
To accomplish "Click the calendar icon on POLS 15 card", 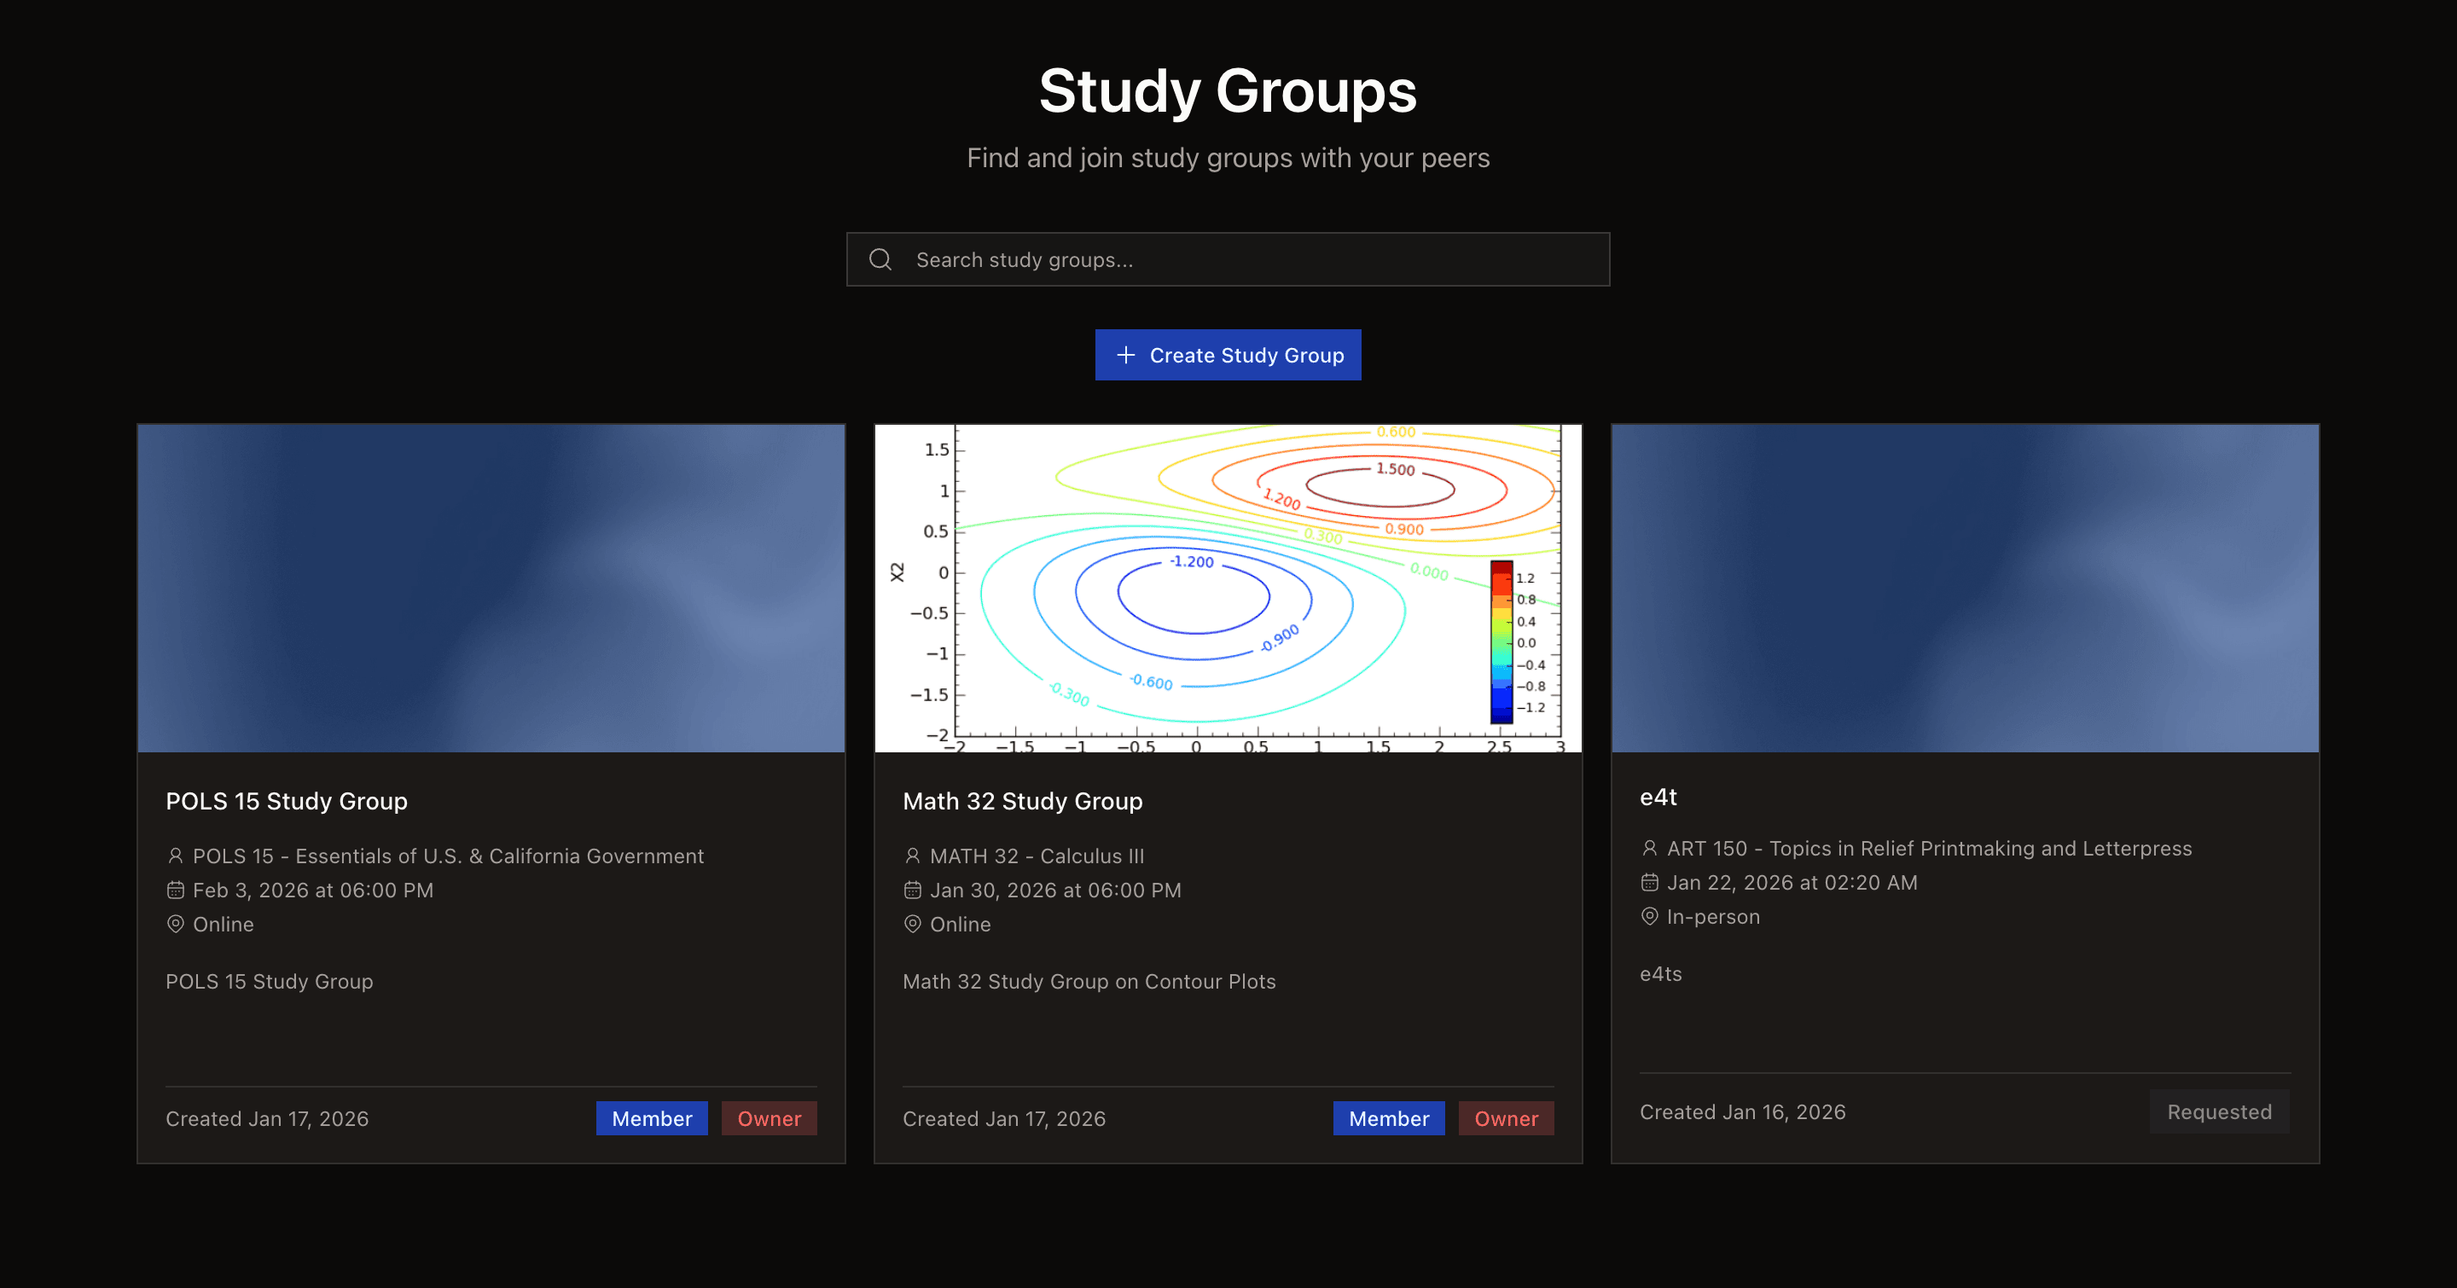I will point(176,890).
